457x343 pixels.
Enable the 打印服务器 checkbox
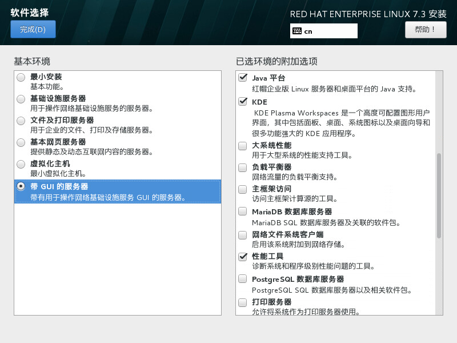click(x=242, y=302)
